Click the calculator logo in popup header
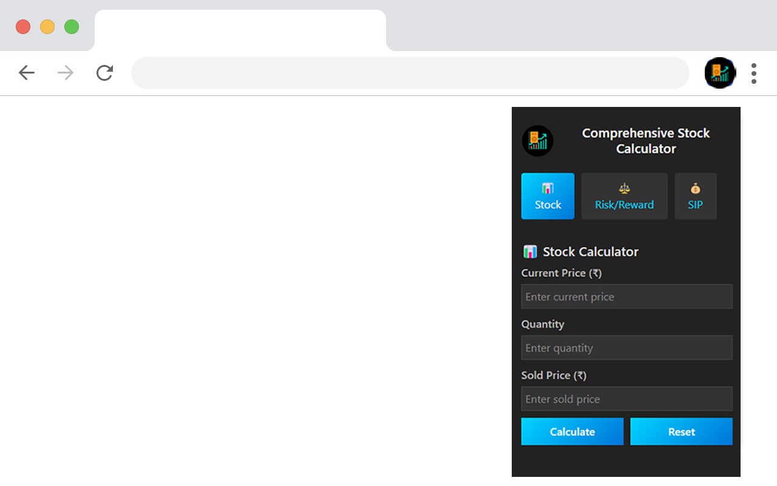 point(538,141)
